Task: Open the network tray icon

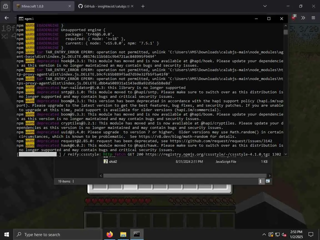Action: (277, 234)
